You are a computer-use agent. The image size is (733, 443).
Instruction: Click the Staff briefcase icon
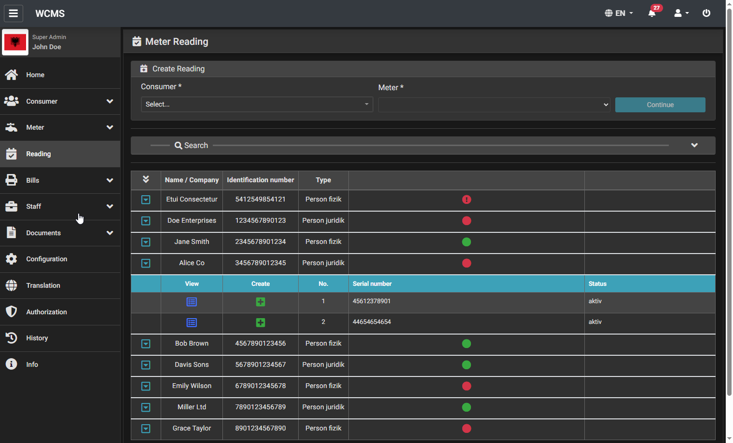coord(12,206)
